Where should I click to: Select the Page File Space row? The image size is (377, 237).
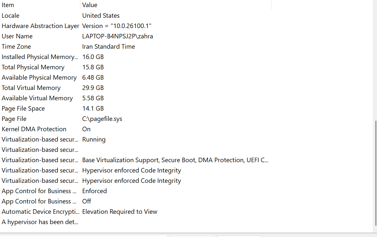pyautogui.click(x=23, y=108)
